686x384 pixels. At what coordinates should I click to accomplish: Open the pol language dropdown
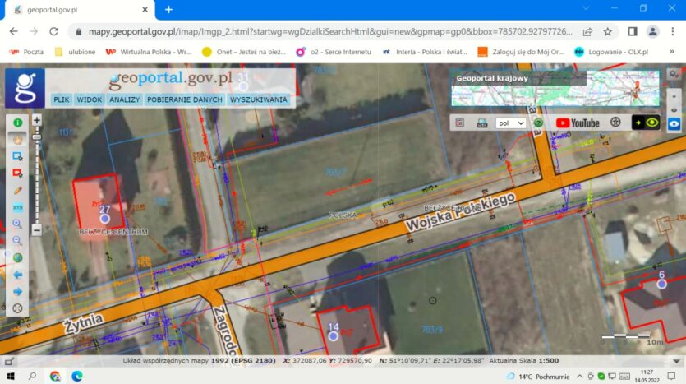[510, 123]
